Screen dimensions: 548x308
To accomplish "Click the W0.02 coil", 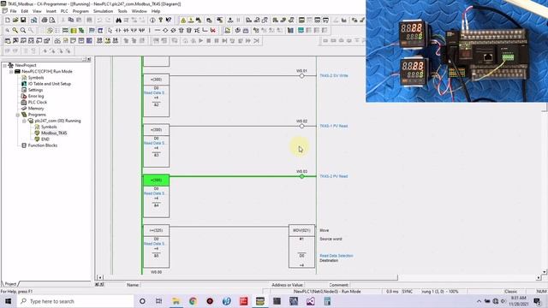I will tap(302, 126).
